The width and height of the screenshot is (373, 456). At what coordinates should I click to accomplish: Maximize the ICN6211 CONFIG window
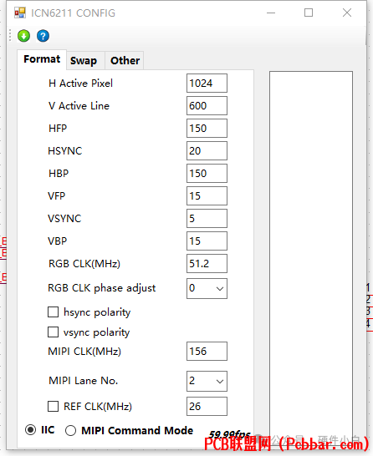click(x=309, y=13)
